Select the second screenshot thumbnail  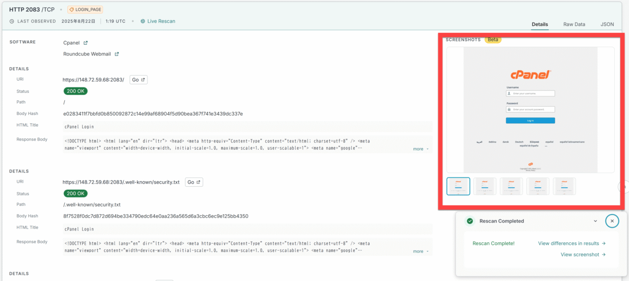[x=485, y=186]
